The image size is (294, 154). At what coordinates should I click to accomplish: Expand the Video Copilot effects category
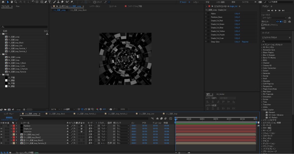[262, 110]
